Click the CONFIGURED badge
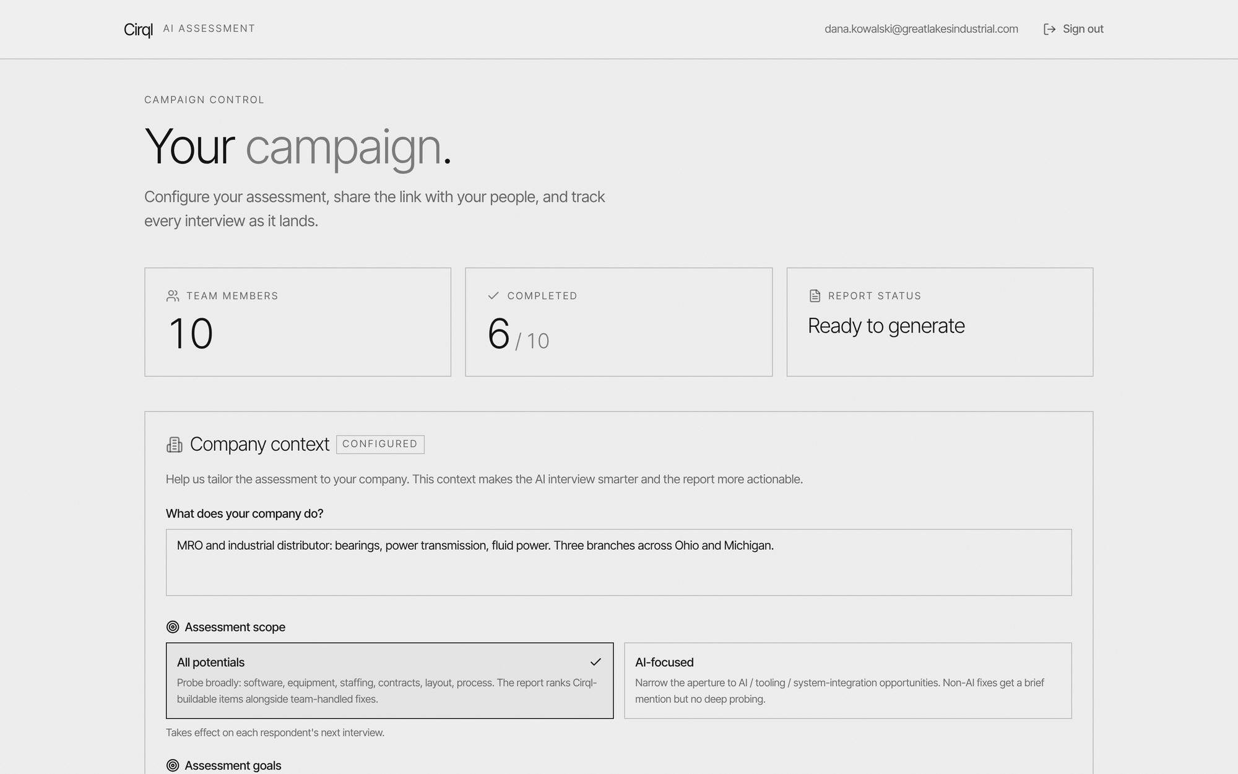This screenshot has height=774, width=1238. (x=380, y=445)
